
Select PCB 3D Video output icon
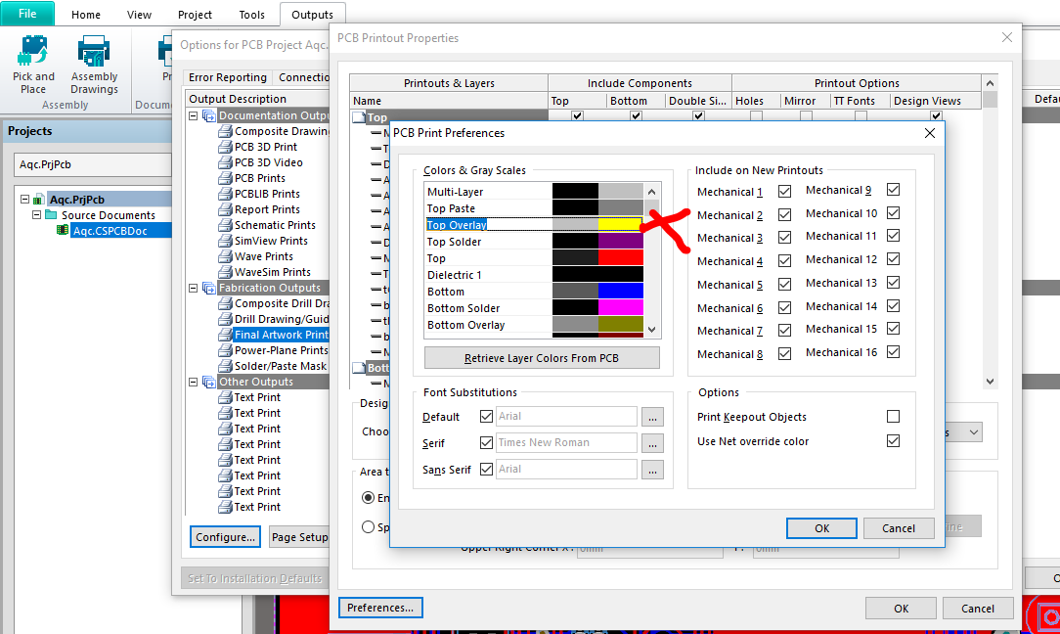click(x=225, y=162)
